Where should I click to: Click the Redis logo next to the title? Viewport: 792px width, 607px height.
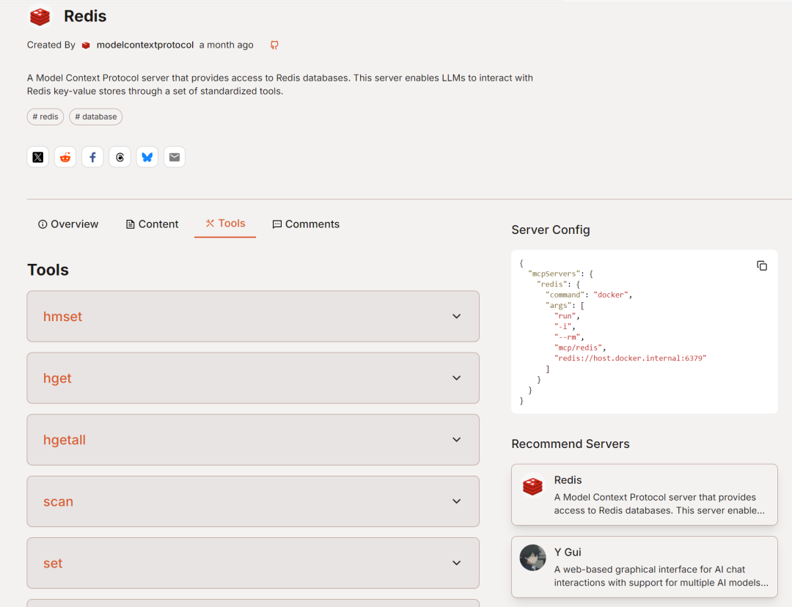[x=40, y=16]
